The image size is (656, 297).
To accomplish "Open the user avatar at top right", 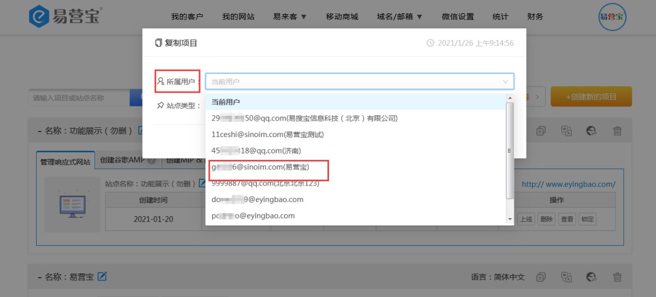I will [x=612, y=17].
